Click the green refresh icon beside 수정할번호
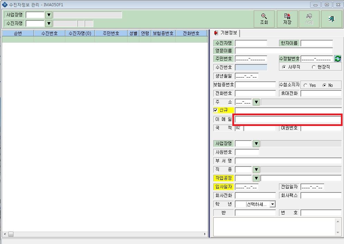344x244 pixels. tap(338, 58)
